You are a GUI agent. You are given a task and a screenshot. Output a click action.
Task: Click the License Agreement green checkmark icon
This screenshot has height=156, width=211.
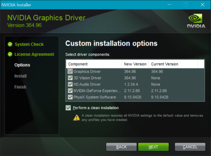coord(10,54)
